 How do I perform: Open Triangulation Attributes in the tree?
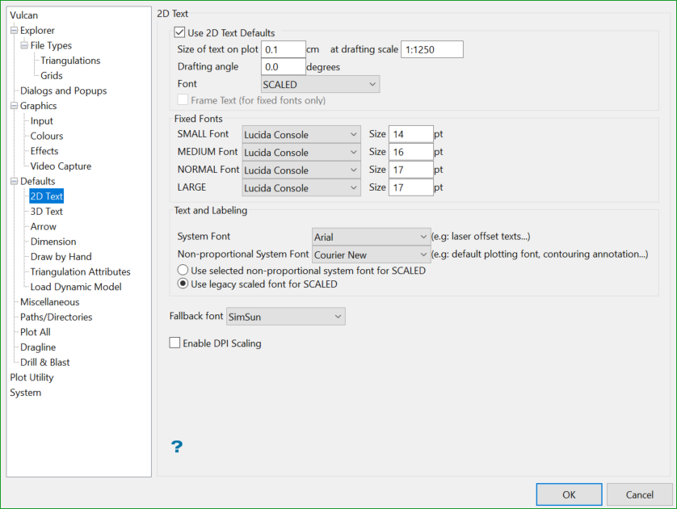coord(80,272)
